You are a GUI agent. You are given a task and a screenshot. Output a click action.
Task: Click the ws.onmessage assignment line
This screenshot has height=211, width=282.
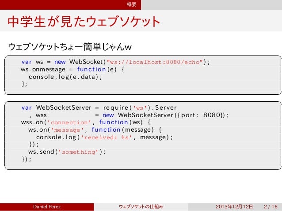[x=72, y=69]
